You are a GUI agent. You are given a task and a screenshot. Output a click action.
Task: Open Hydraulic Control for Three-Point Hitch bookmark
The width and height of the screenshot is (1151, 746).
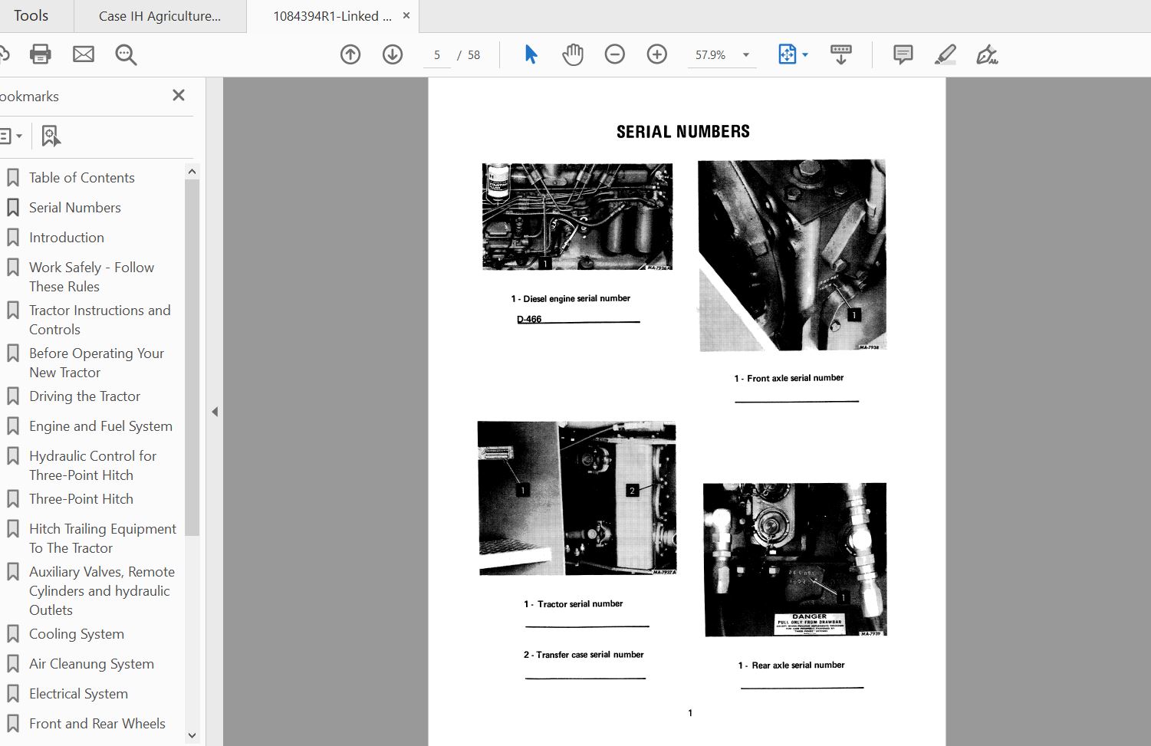click(x=93, y=465)
